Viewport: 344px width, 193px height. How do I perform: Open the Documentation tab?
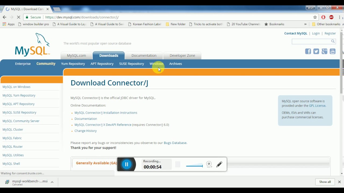144,55
